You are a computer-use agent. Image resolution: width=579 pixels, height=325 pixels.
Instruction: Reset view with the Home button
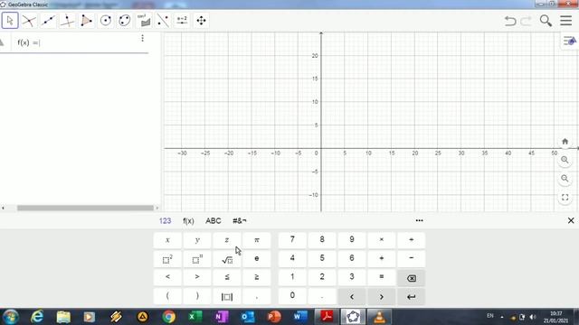(x=565, y=142)
